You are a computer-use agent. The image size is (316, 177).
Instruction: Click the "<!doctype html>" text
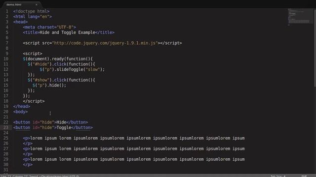[31, 11]
